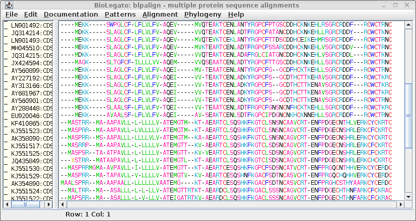Viewport: 416px width, 221px height.
Task: Open the Help menu
Action: pyautogui.click(x=236, y=15)
